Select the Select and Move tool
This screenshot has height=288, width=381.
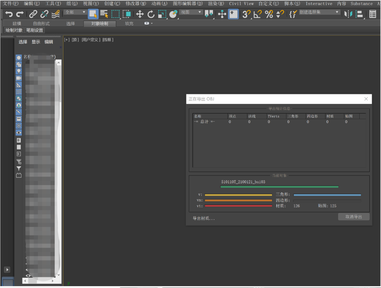[x=140, y=14]
